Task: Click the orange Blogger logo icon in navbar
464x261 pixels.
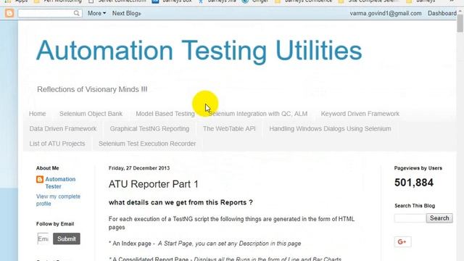Action: tap(9, 13)
